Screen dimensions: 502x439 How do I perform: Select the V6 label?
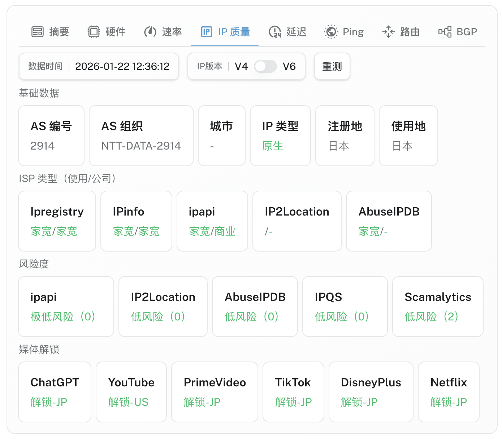click(x=289, y=67)
